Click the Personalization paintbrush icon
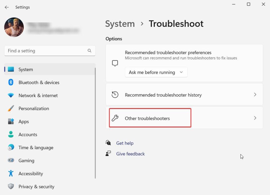The height and width of the screenshot is (195, 270). [x=11, y=108]
